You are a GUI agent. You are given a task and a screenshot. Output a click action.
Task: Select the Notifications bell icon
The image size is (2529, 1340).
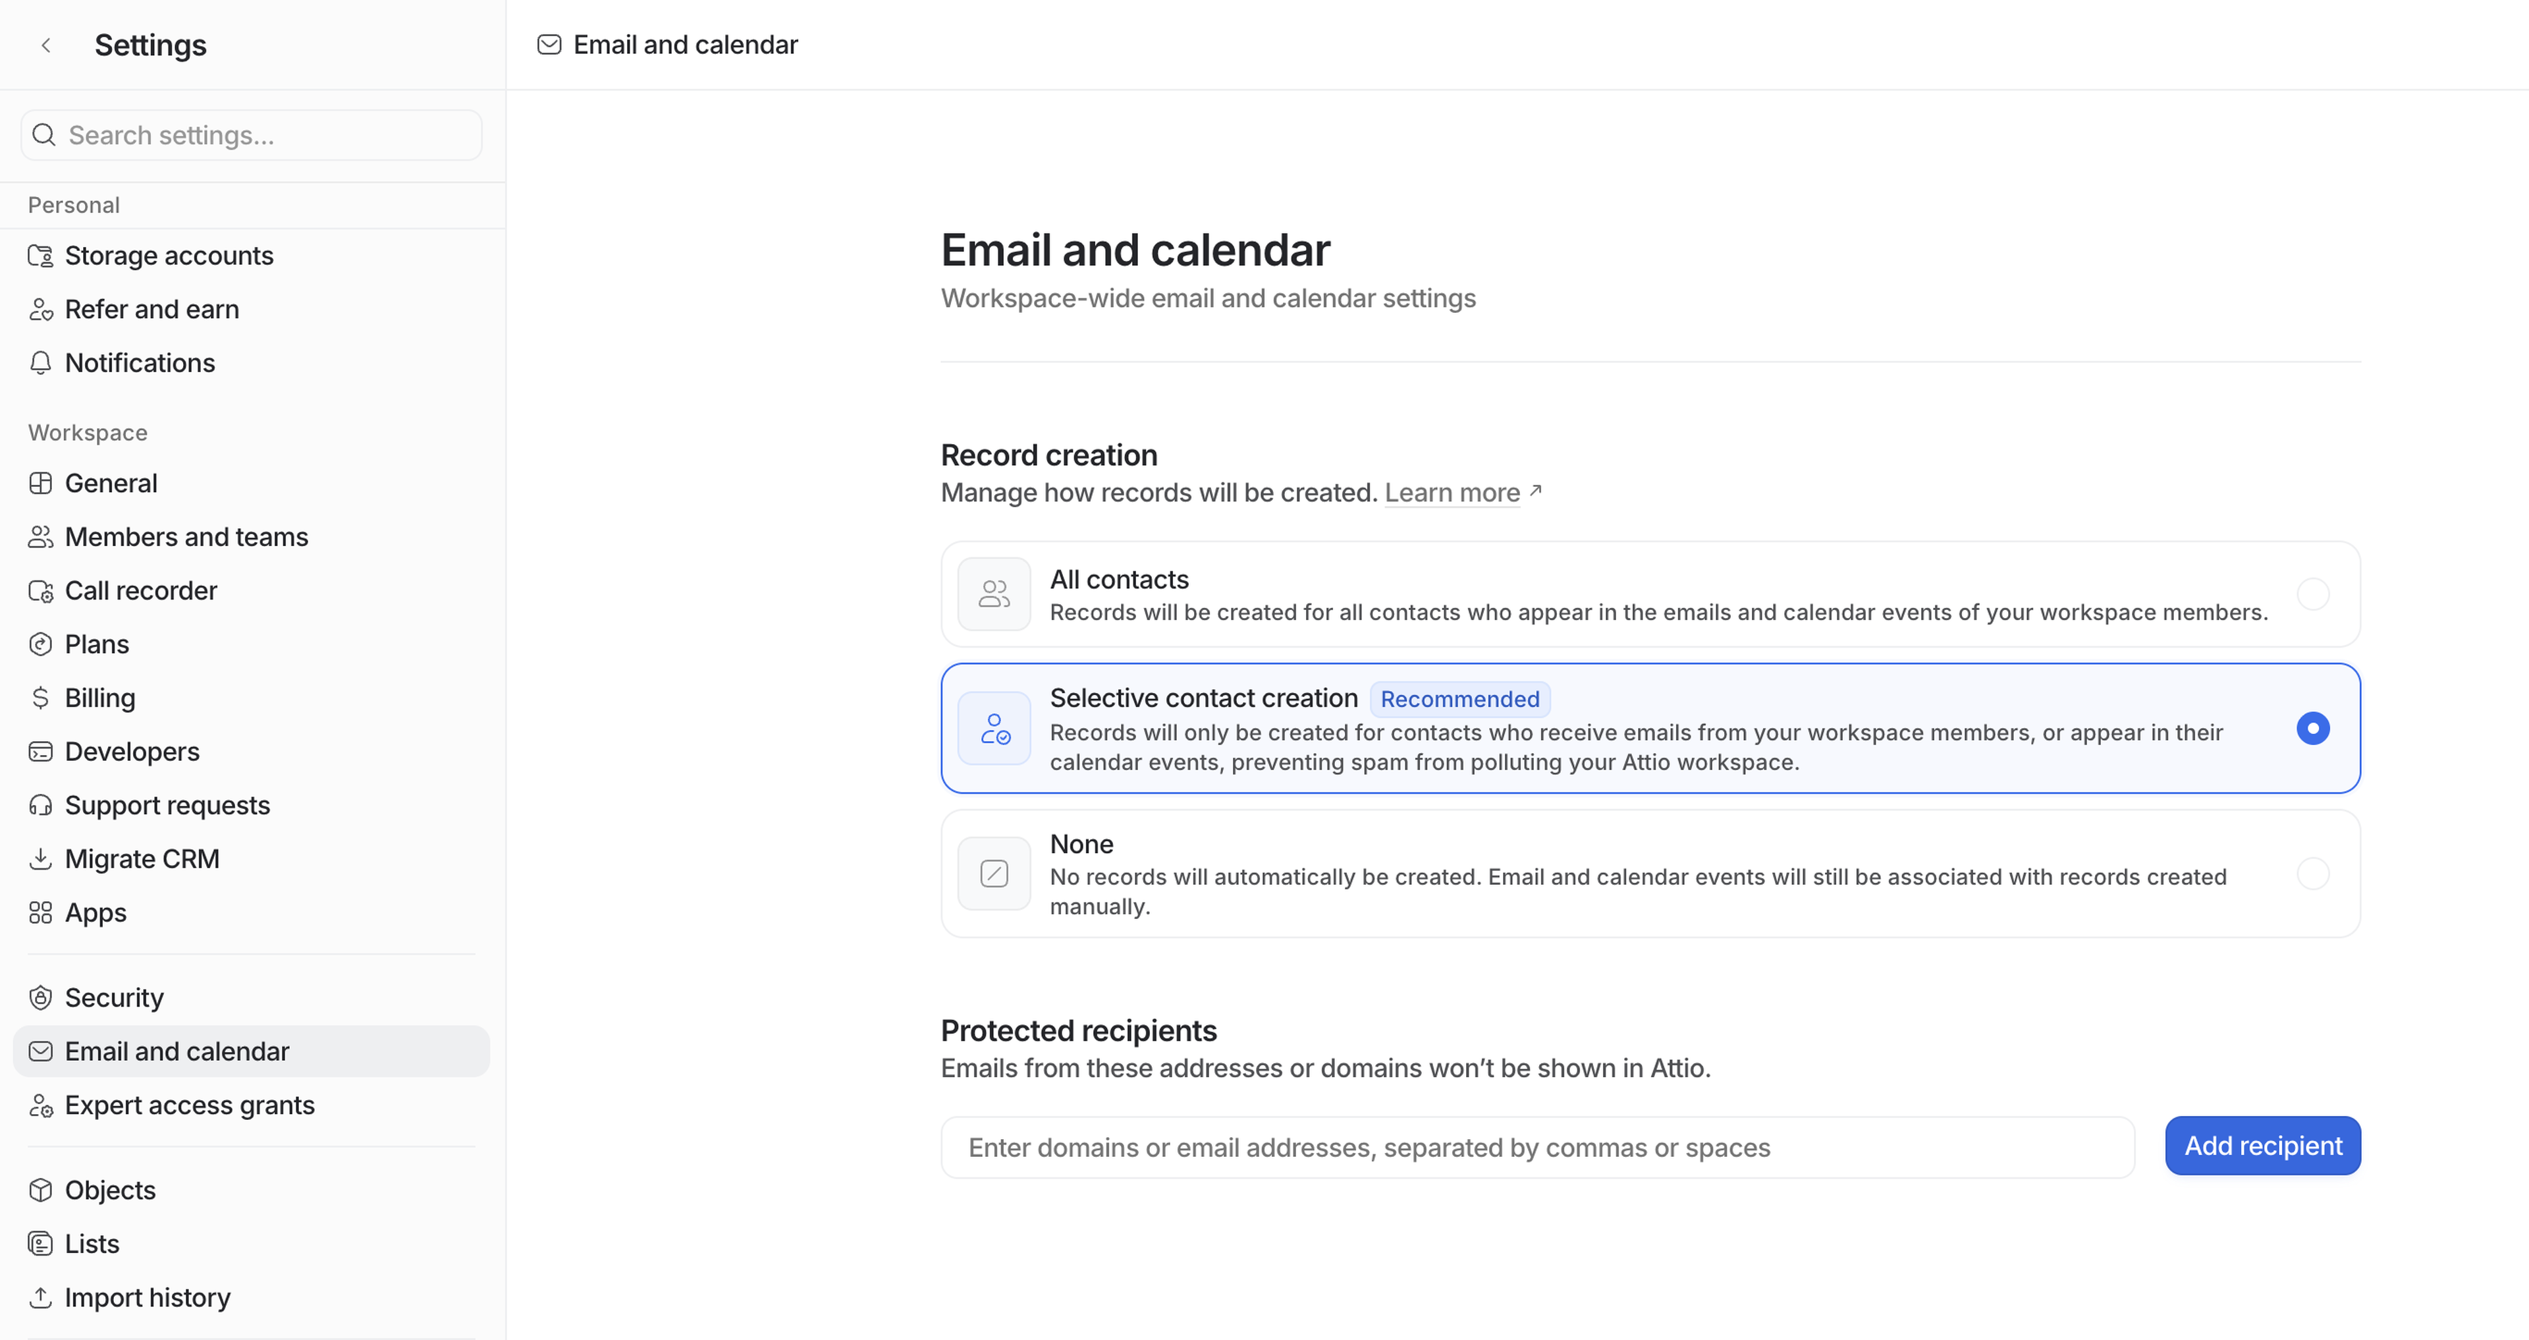[x=40, y=362]
